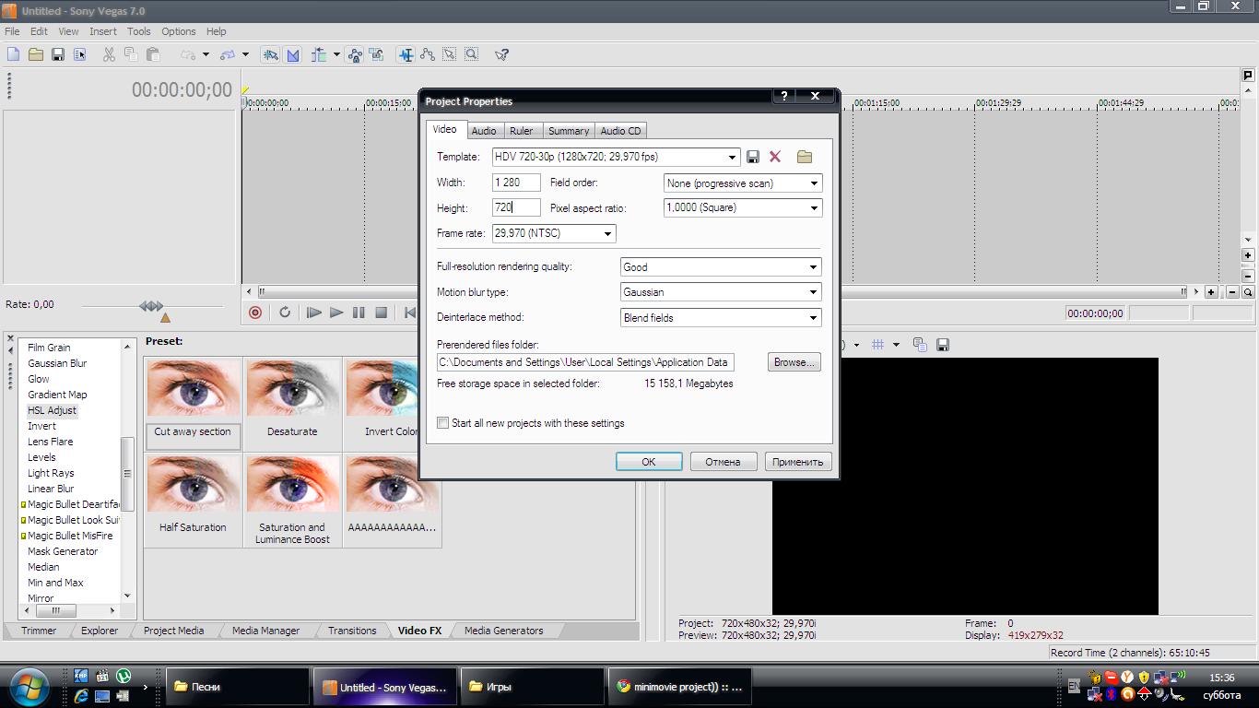Open the Template dropdown list

733,157
